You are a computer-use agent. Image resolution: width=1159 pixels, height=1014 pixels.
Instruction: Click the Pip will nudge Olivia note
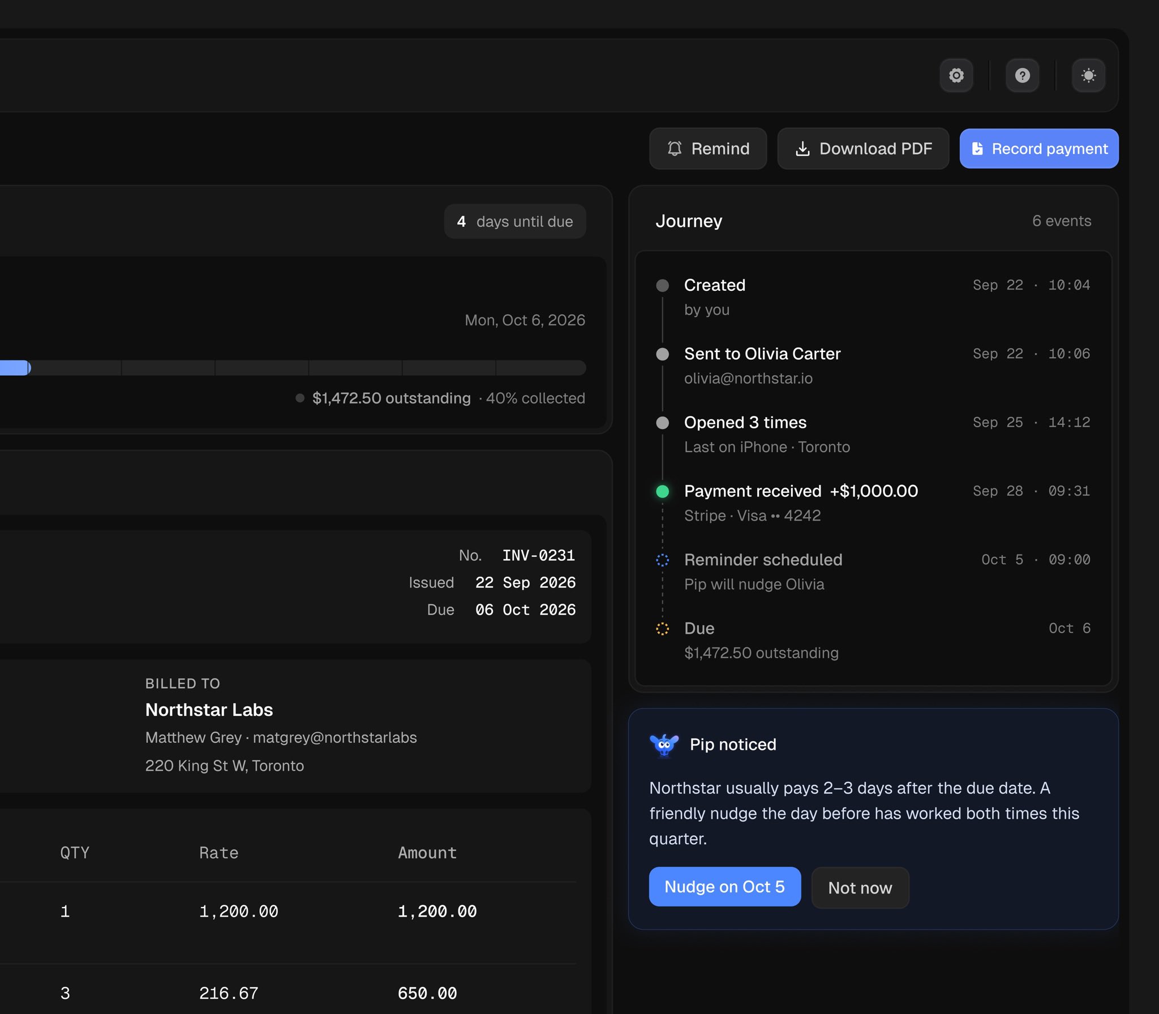(754, 585)
